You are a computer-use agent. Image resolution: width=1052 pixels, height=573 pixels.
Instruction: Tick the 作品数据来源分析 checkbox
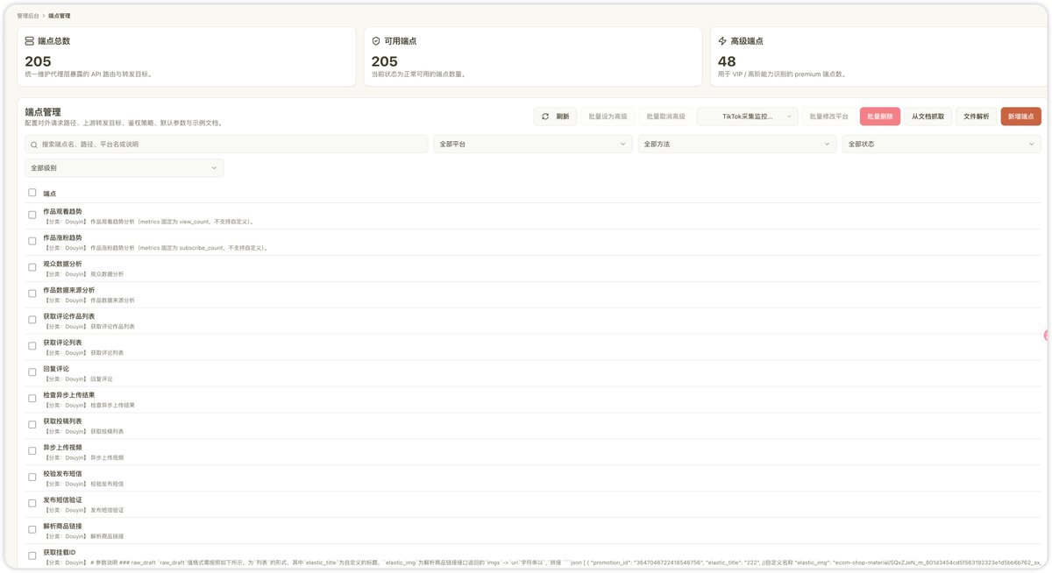click(32, 294)
